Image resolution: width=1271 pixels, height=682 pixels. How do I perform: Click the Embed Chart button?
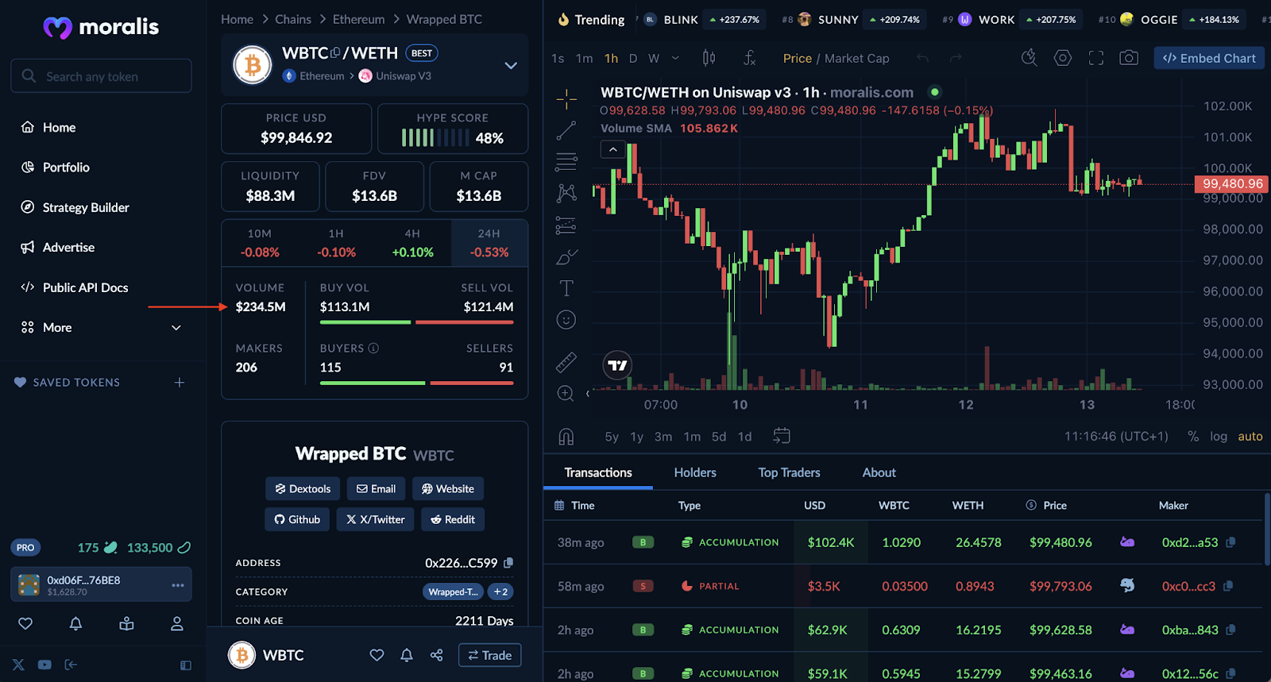click(1209, 58)
